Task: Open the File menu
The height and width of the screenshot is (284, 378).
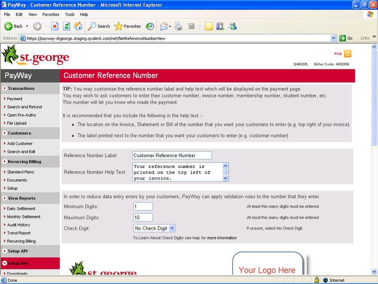Action: coord(7,14)
